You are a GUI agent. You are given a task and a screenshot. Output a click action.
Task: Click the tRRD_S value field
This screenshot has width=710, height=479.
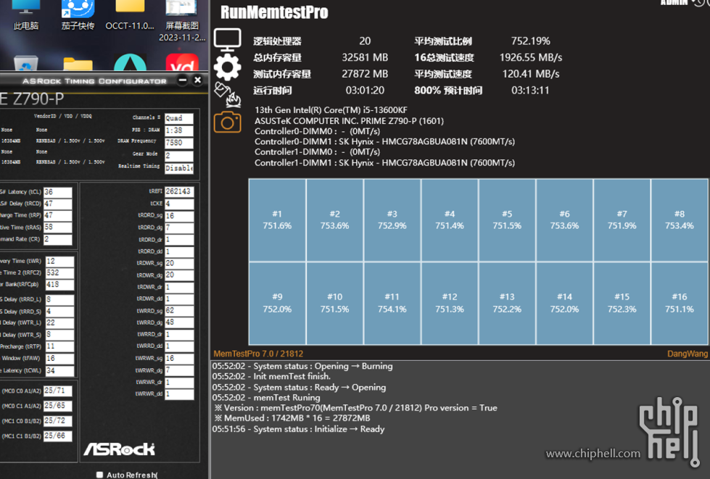pyautogui.click(x=59, y=311)
